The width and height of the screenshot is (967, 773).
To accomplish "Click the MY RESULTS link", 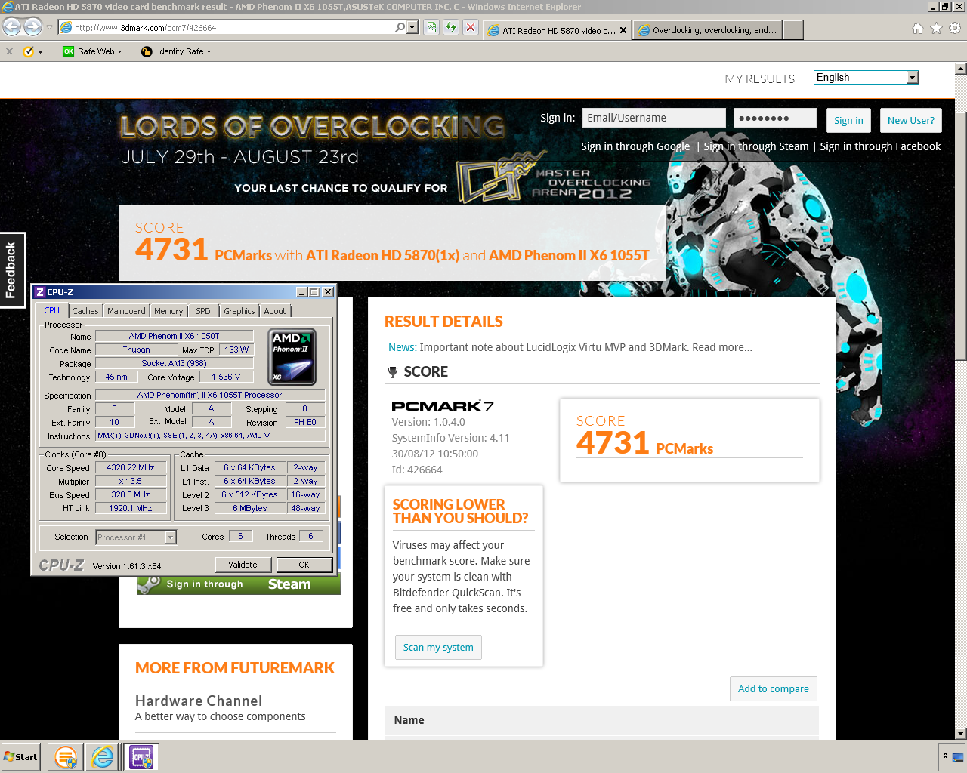I will coord(759,79).
